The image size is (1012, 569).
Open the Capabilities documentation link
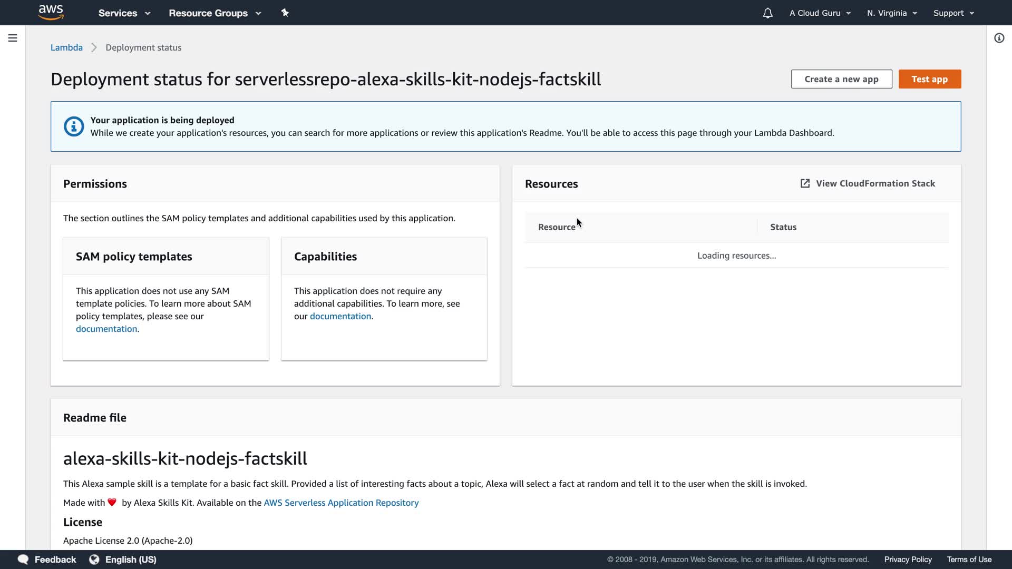pyautogui.click(x=340, y=316)
